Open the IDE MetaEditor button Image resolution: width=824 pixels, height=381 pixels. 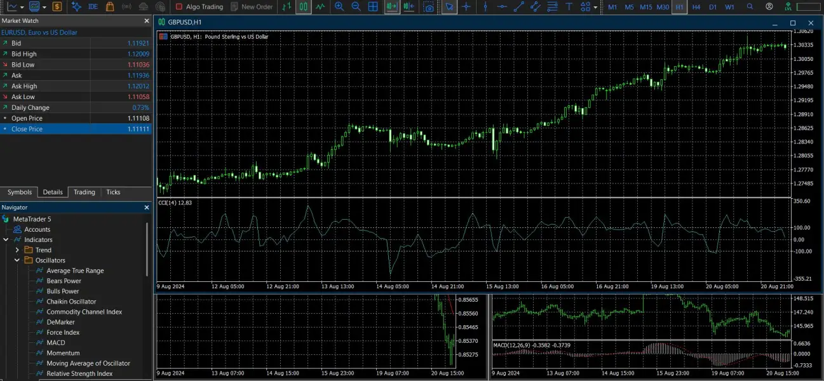pos(93,7)
